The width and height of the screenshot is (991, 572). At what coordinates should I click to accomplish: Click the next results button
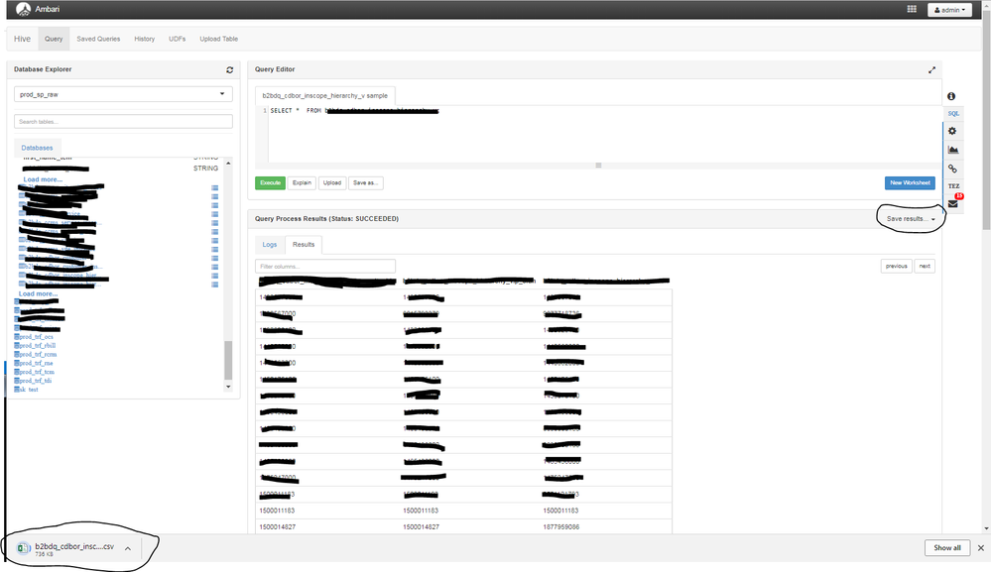coord(925,267)
